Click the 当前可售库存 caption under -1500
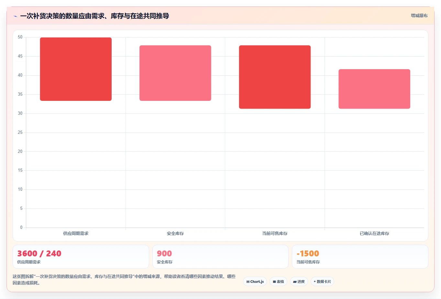The width and height of the screenshot is (441, 299). [308, 262]
